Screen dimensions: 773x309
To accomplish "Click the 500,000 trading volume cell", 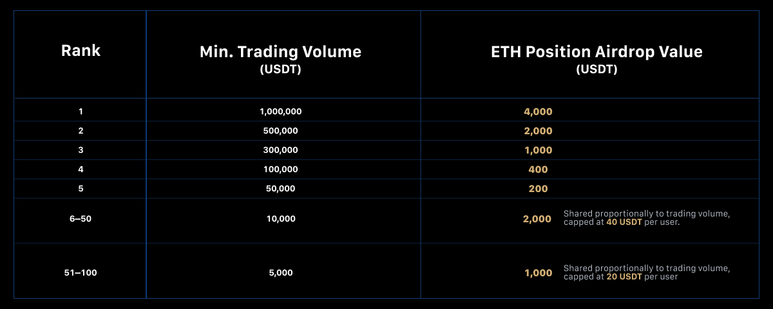I will pos(280,130).
